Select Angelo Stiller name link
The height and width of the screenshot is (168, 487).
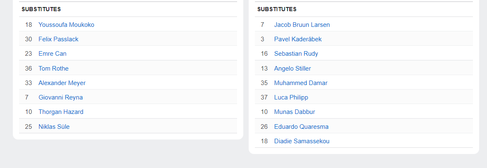tap(293, 69)
